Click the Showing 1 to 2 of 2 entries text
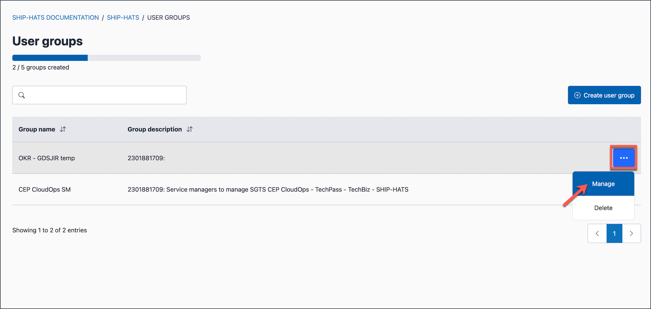The height and width of the screenshot is (309, 651). tap(49, 230)
